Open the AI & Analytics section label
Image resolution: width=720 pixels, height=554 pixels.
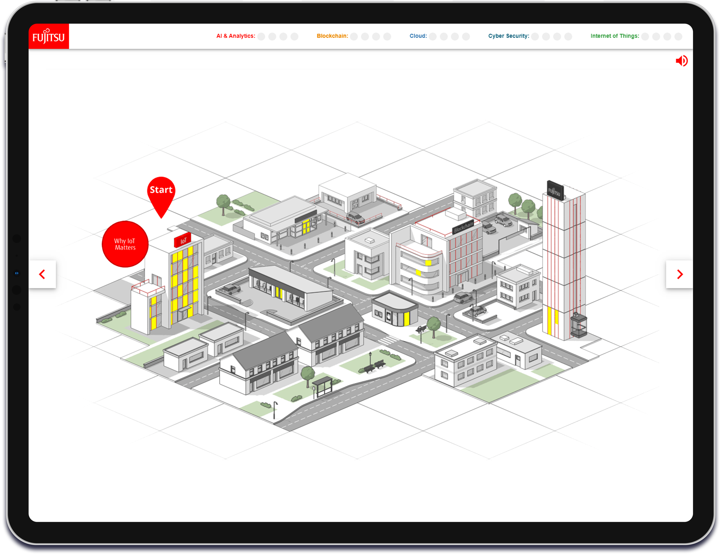[x=236, y=36]
